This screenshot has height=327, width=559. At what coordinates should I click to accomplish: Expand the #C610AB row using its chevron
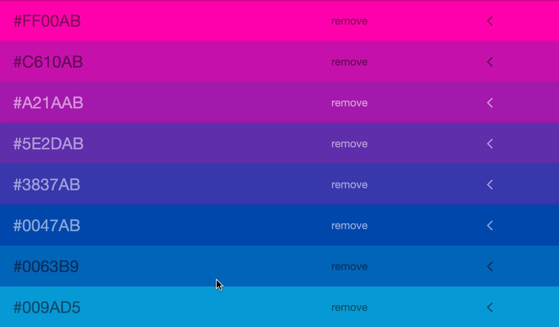pos(490,62)
